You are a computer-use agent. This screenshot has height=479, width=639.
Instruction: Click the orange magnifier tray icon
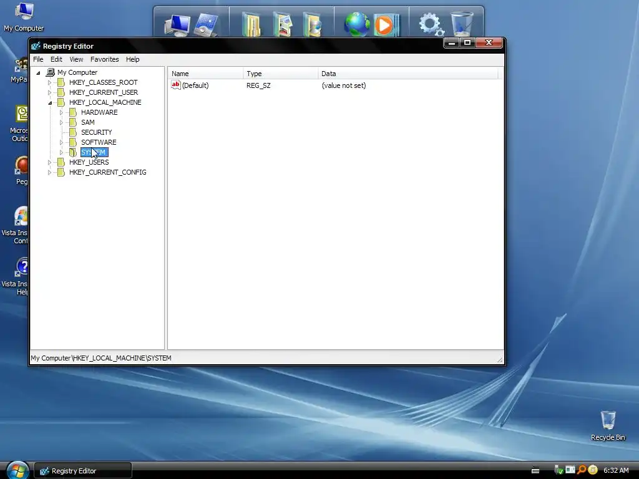[x=582, y=470]
